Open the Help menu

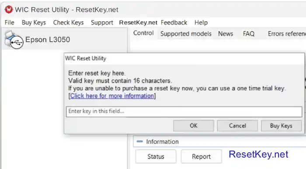(x=201, y=23)
